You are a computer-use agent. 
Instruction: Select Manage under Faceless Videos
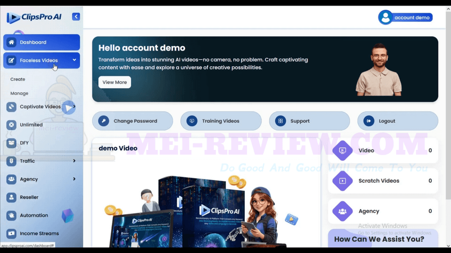(19, 94)
